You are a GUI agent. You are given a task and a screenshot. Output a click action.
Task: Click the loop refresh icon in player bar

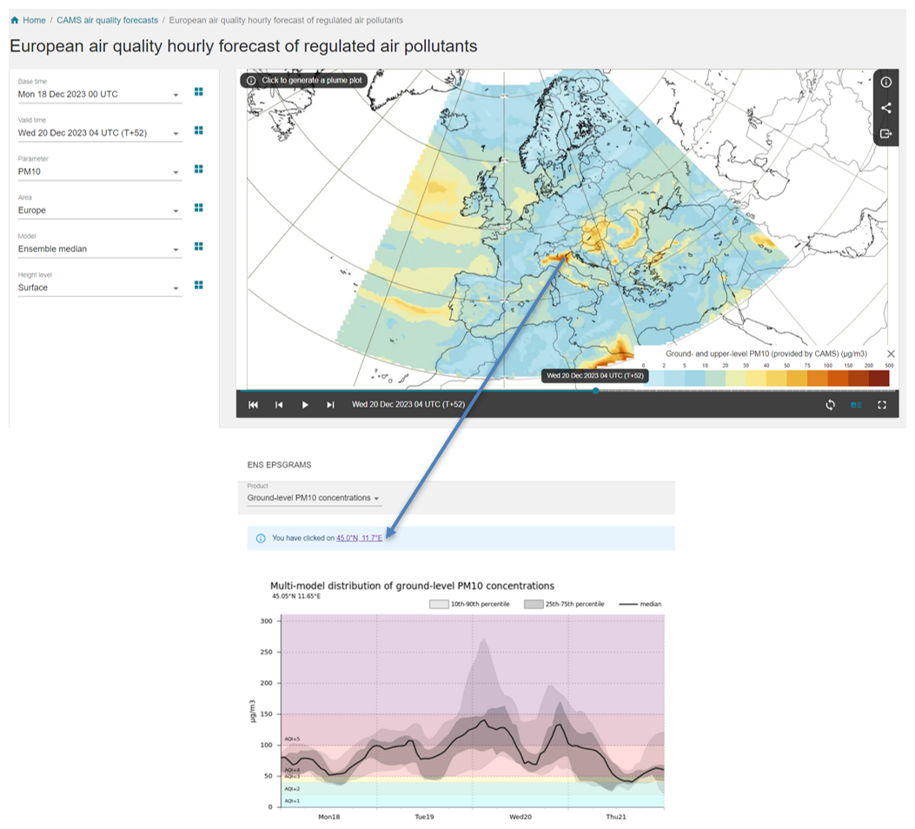(830, 405)
